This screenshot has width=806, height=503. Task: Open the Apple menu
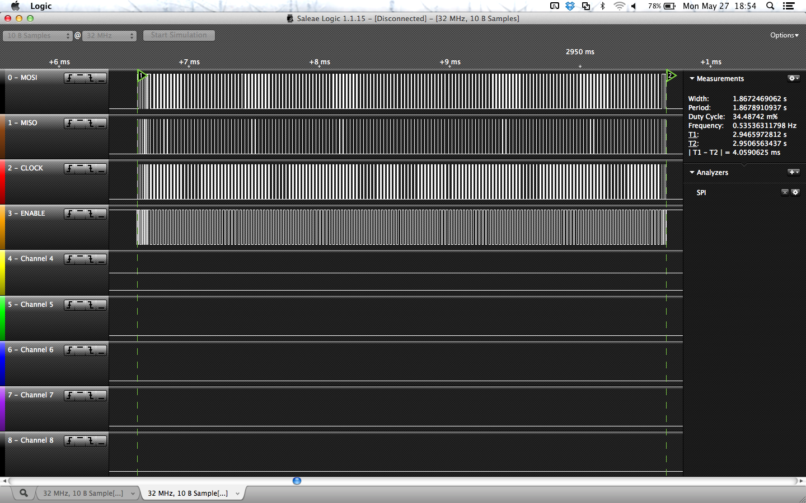coord(15,6)
